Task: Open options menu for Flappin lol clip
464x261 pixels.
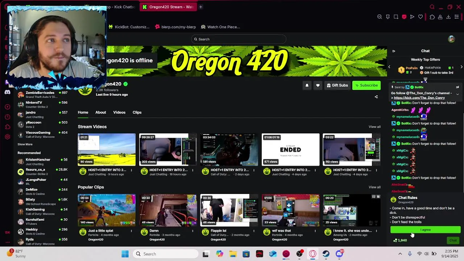Action: coord(254,231)
